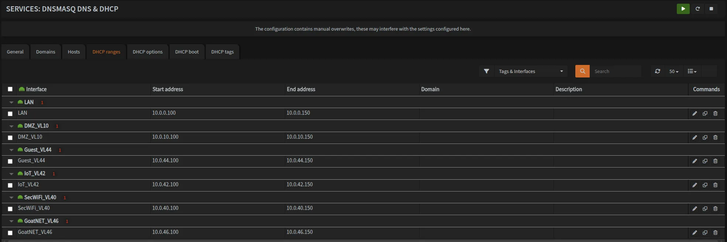Edit the DMZ_VL10 range row
Screen dimensions: 727x242
click(695, 138)
